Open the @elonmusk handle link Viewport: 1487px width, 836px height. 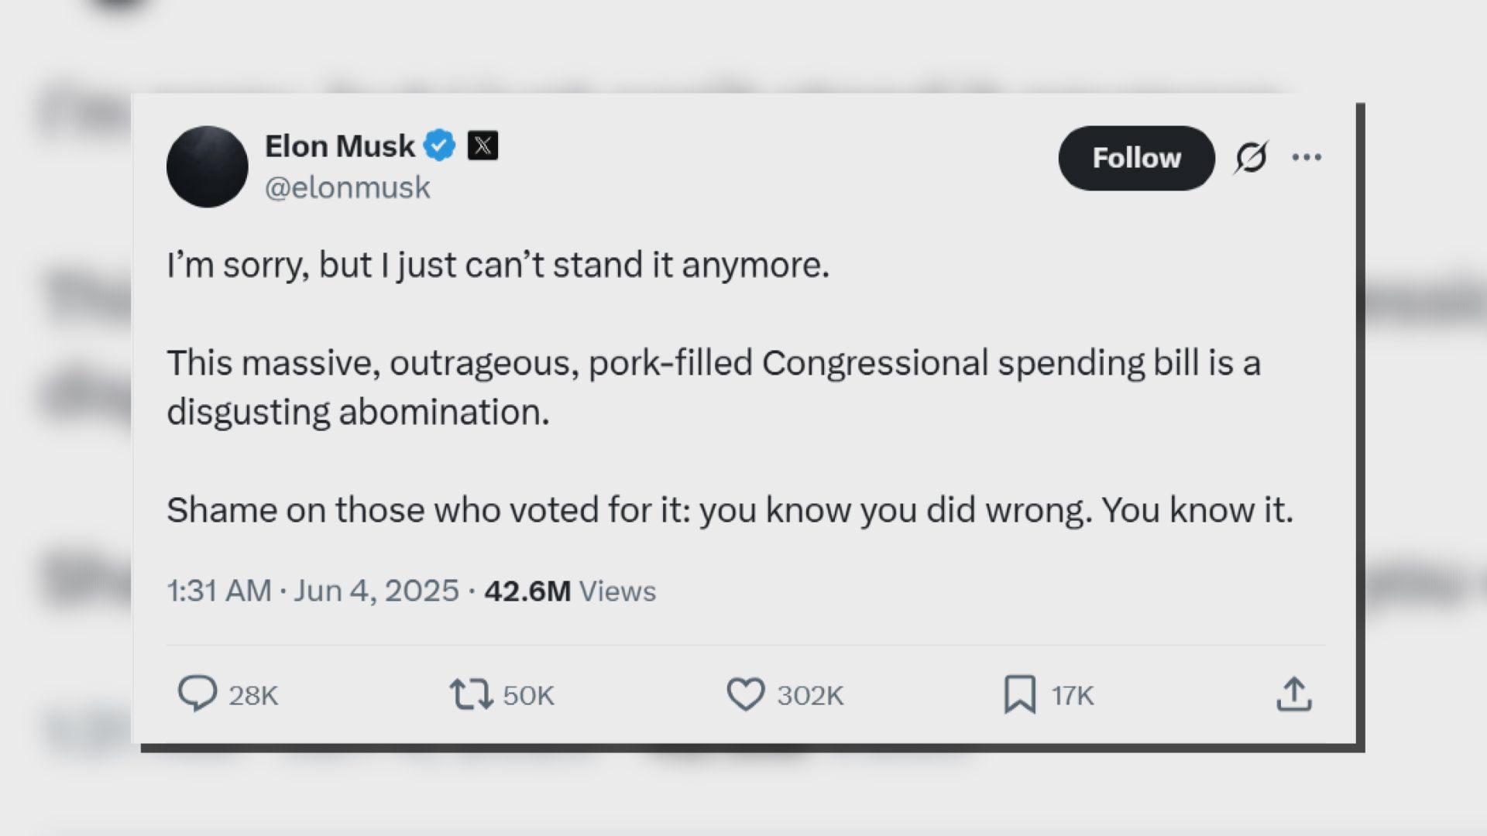[348, 187]
